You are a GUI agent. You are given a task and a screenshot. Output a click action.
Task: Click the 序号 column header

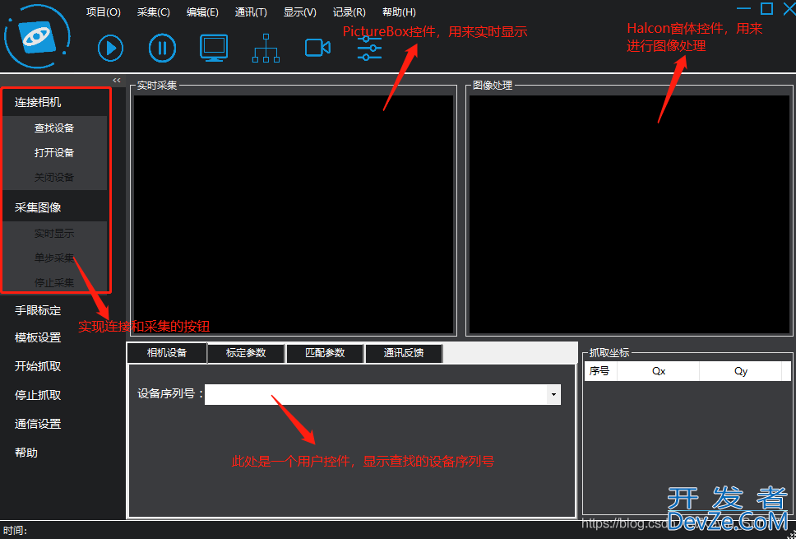point(600,371)
